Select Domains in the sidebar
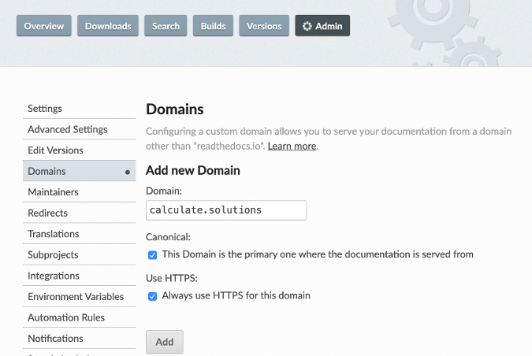The width and height of the screenshot is (532, 356). click(79, 171)
